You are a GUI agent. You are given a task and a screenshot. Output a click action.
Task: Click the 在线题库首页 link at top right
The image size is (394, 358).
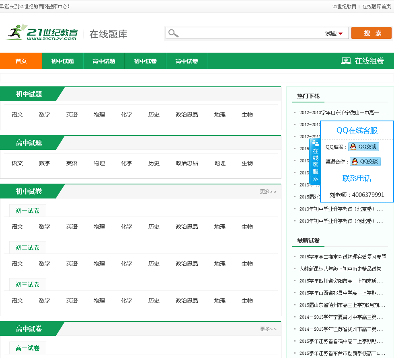[x=376, y=6]
